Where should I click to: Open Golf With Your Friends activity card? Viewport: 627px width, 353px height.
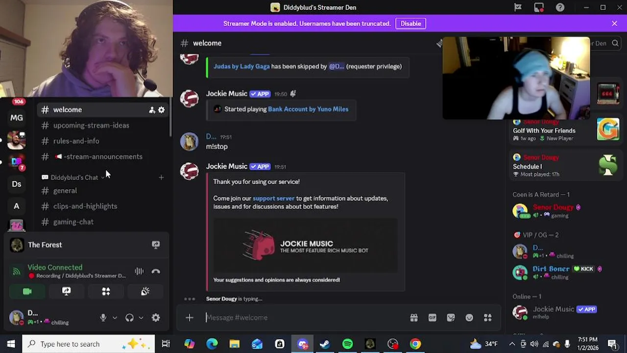[x=565, y=131]
